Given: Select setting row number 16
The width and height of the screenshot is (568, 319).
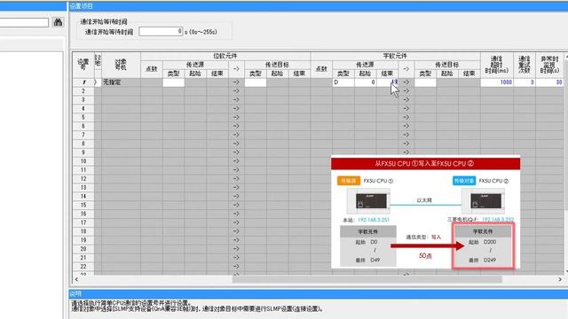Looking at the screenshot, I should (x=83, y=214).
